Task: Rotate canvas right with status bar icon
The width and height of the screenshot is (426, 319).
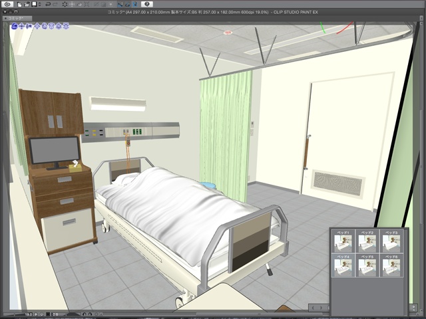Action: (90, 314)
